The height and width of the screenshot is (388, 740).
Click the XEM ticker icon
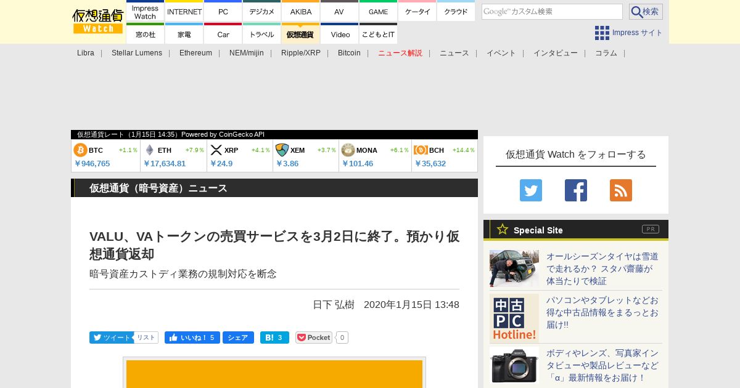coord(282,150)
